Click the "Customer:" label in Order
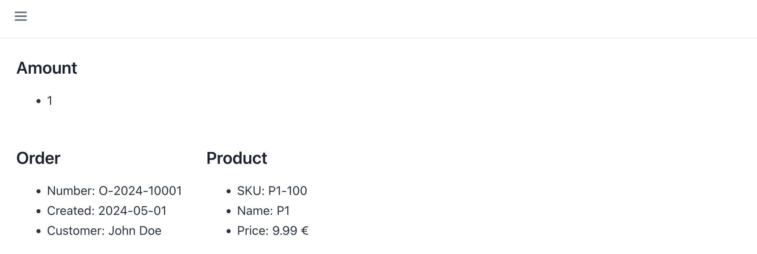 tap(76, 231)
